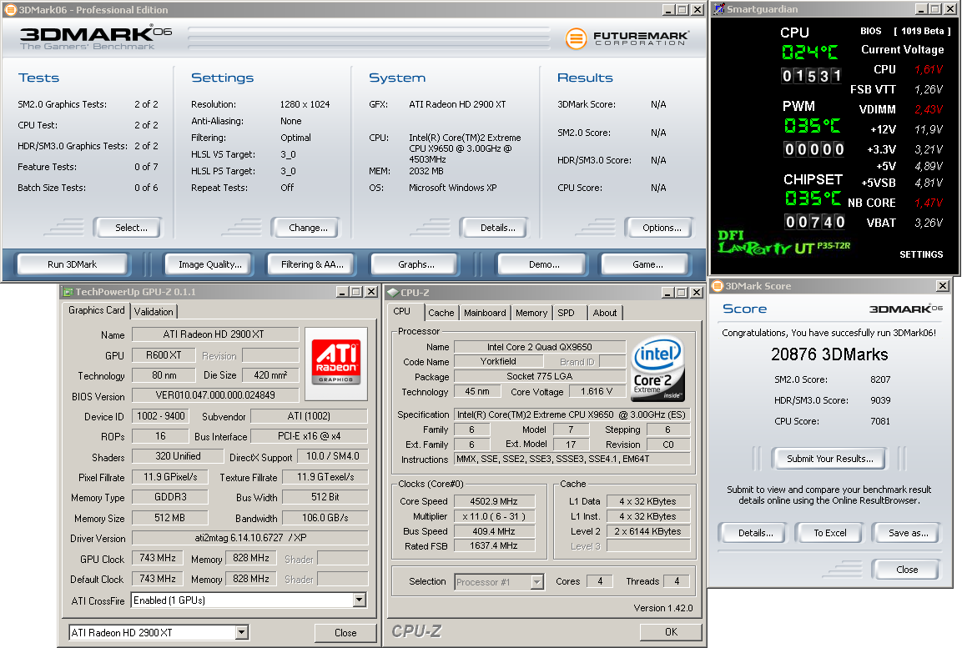Click the Core Speed value 4502.9 MHz

point(495,501)
